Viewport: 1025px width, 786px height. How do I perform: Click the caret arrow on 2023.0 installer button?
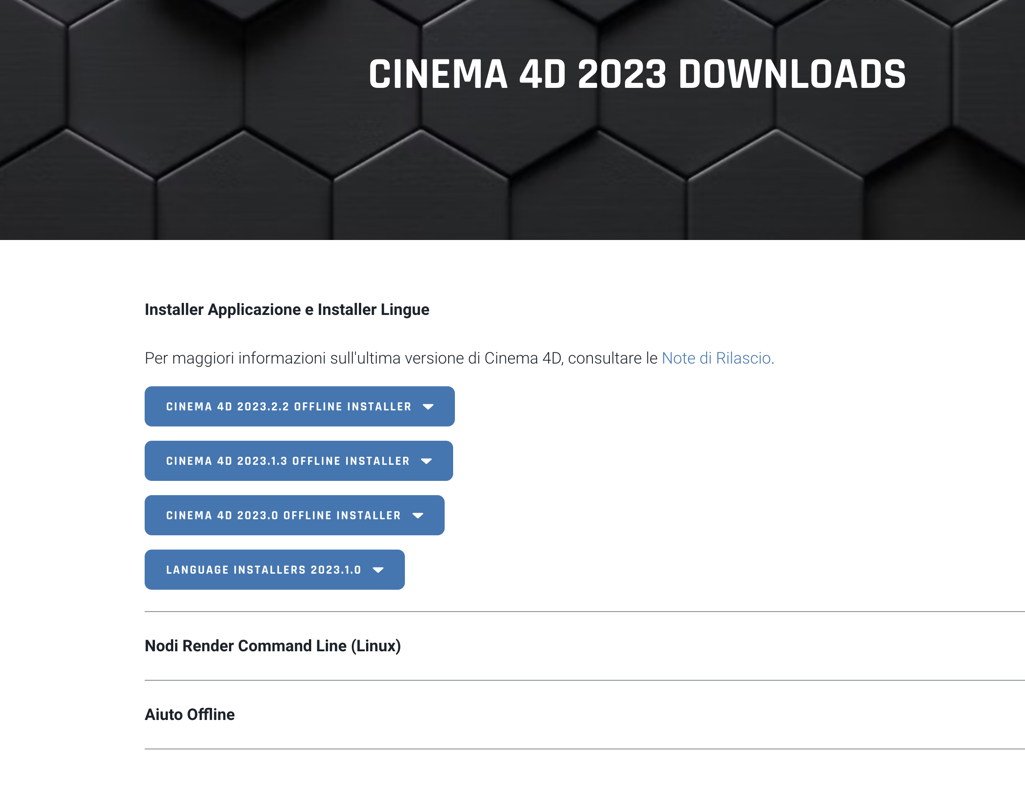coord(418,516)
